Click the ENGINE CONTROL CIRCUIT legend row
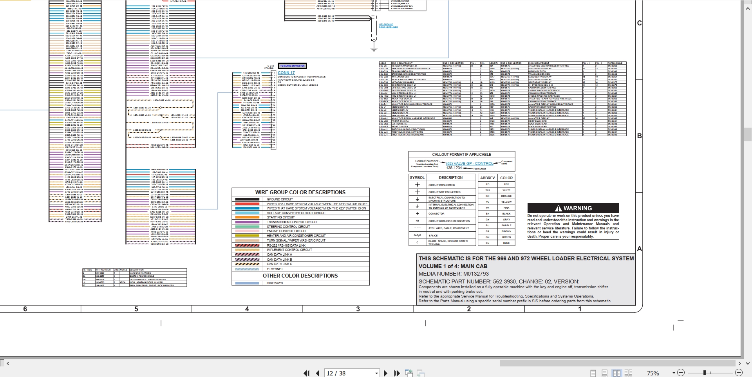 [300, 231]
